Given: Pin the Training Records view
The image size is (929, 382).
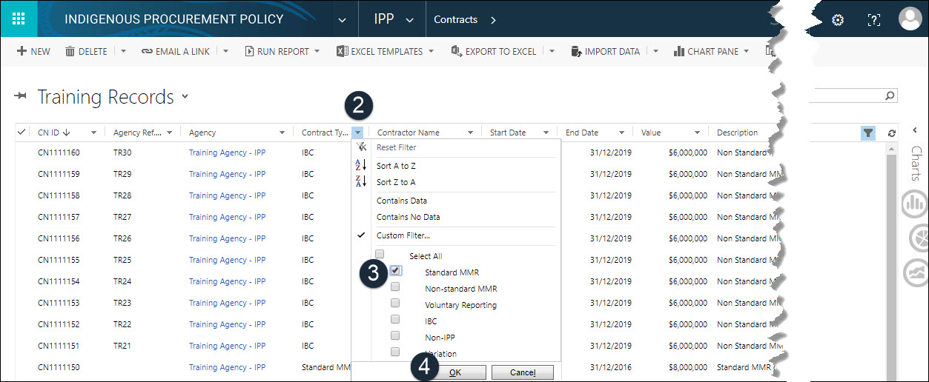Looking at the screenshot, I should (21, 97).
